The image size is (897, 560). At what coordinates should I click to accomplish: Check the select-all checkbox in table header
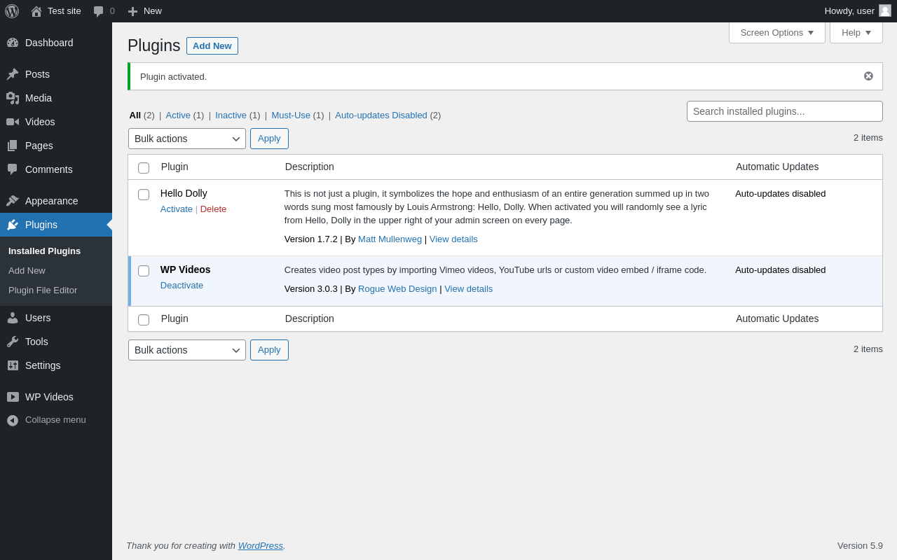[x=144, y=168]
